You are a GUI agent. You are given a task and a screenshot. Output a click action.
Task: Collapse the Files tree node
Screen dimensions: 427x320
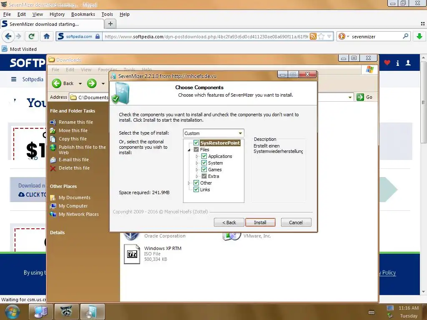(189, 150)
